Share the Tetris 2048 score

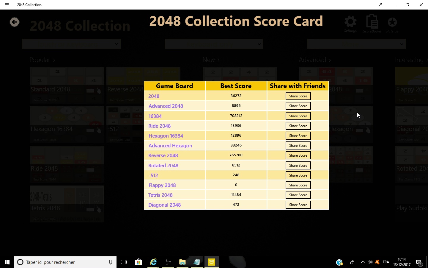pyautogui.click(x=298, y=195)
